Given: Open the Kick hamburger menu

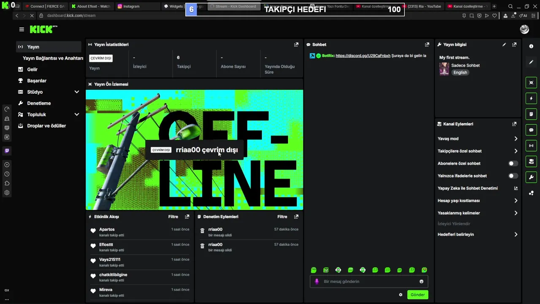Looking at the screenshot, I should click(x=22, y=29).
